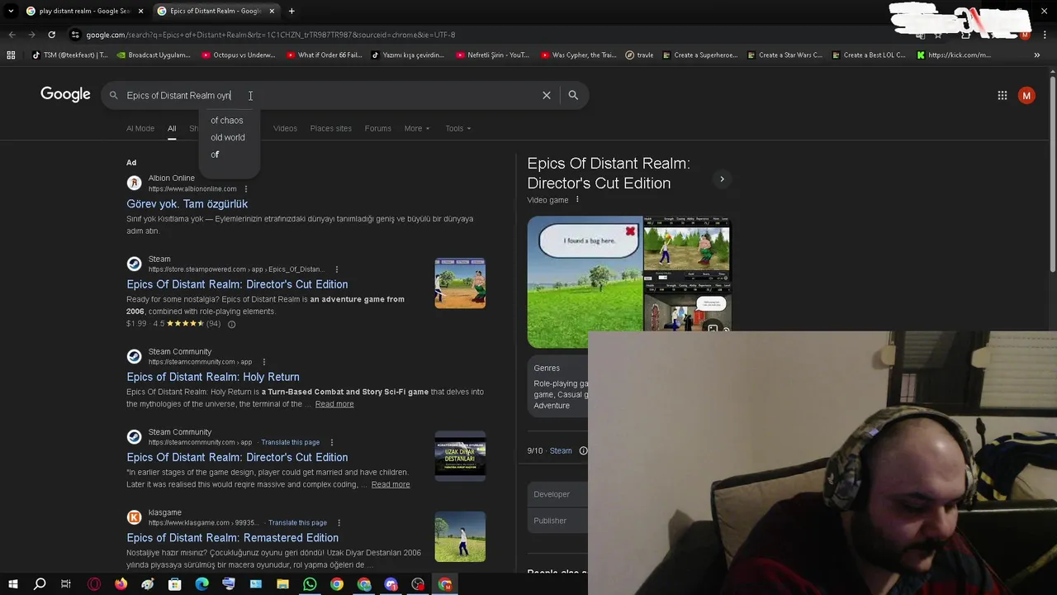Image resolution: width=1057 pixels, height=595 pixels.
Task: Click info icon beside 9/10 Steam
Action: pos(583,450)
